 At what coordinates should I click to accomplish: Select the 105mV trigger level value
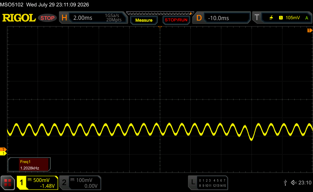(x=293, y=18)
